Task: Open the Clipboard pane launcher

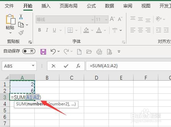Action: pyautogui.click(x=30, y=42)
